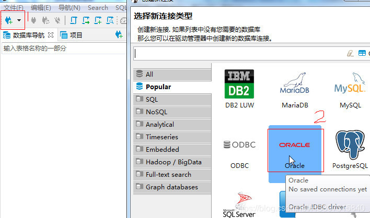Click the New Connection plug icon in the main toolbar
The image size is (370, 218).
9,20
